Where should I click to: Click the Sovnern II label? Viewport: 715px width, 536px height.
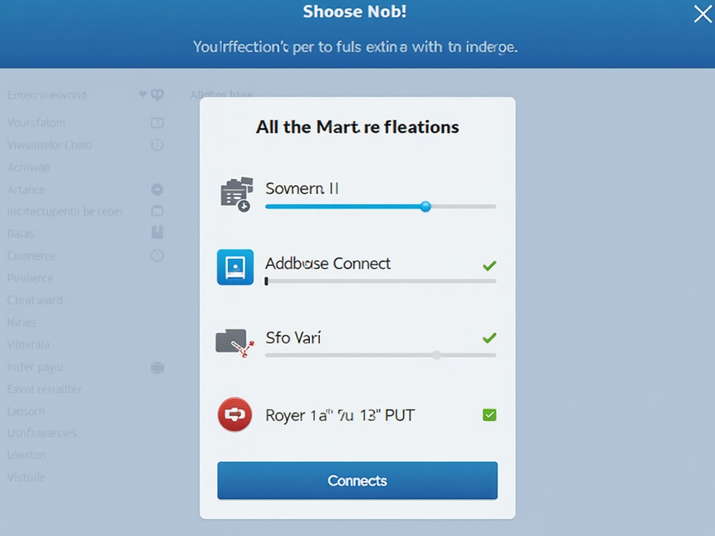click(x=302, y=188)
